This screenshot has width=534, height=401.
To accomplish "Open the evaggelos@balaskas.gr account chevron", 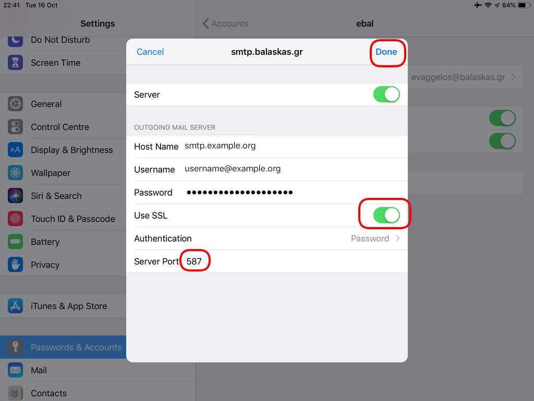I will [x=514, y=77].
